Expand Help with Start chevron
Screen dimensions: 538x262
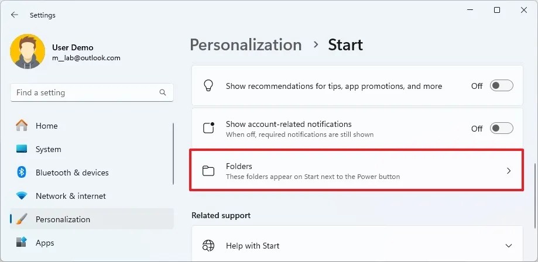click(x=509, y=246)
